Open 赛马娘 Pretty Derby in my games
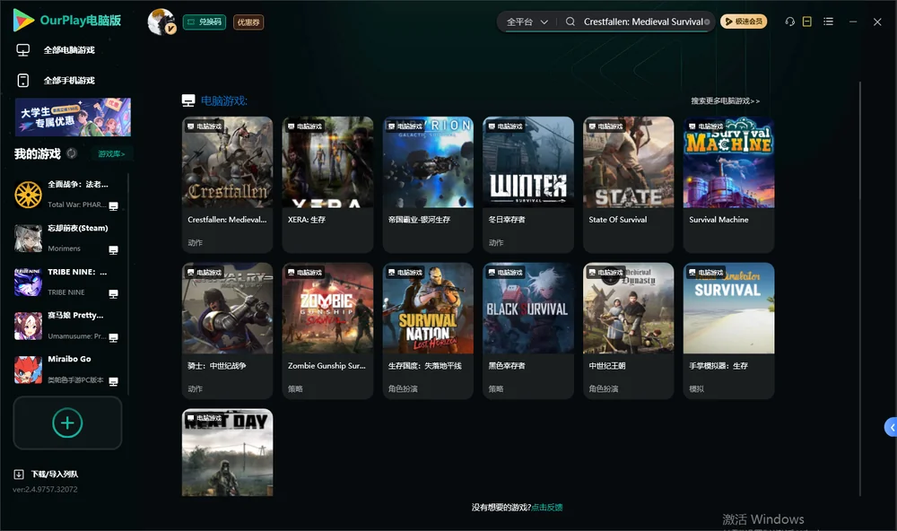The width and height of the screenshot is (897, 531). (x=67, y=326)
